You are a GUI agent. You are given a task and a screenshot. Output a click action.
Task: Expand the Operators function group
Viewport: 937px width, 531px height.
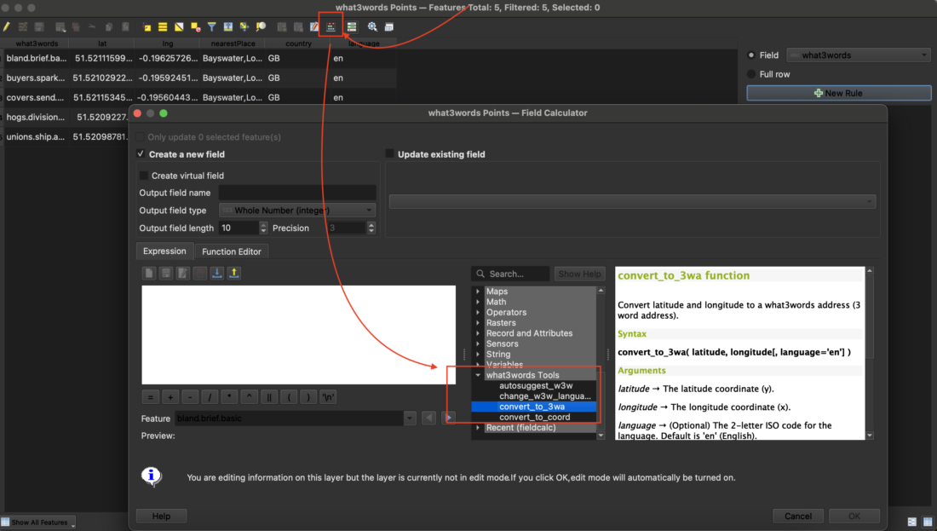tap(478, 312)
